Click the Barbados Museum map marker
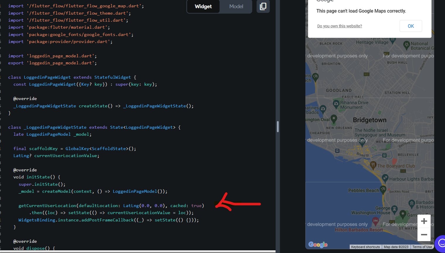445x253 pixels. 412,203
